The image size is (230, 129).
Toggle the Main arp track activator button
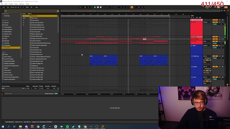coord(215,56)
